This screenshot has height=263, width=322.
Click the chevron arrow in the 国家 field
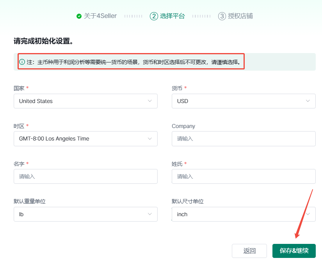150,101
